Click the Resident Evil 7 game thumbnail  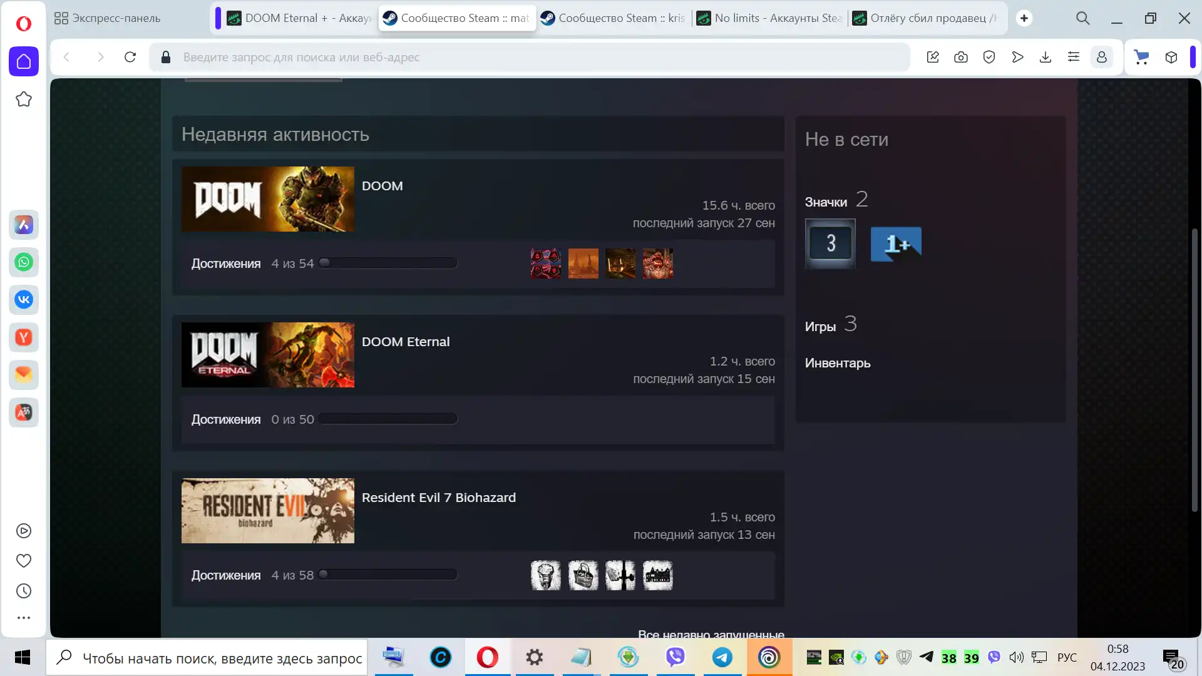coord(267,511)
